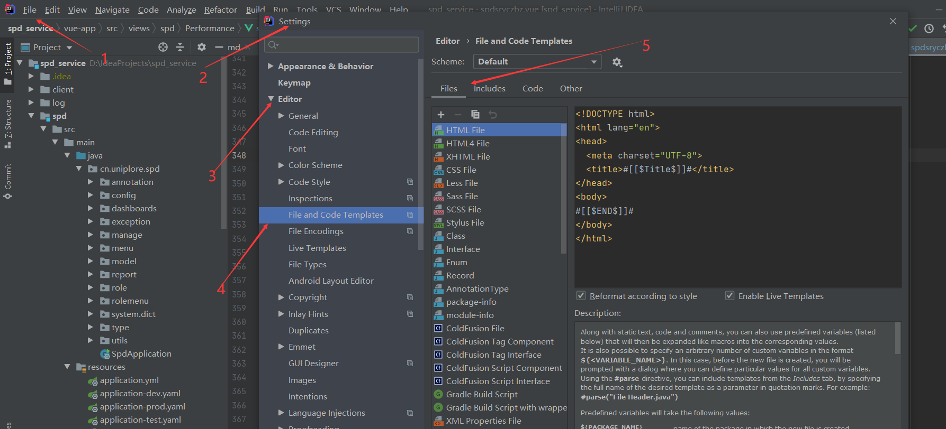Select application-dev.yaml in project tree

click(140, 393)
